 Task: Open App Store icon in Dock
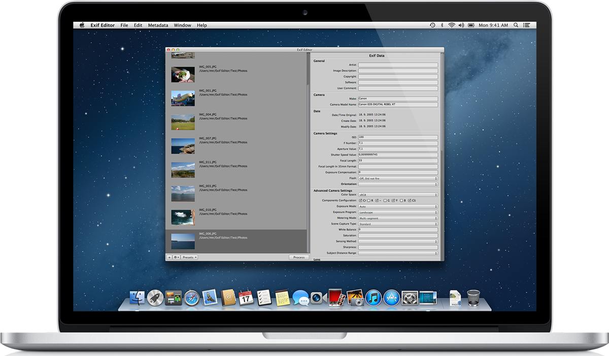391,298
